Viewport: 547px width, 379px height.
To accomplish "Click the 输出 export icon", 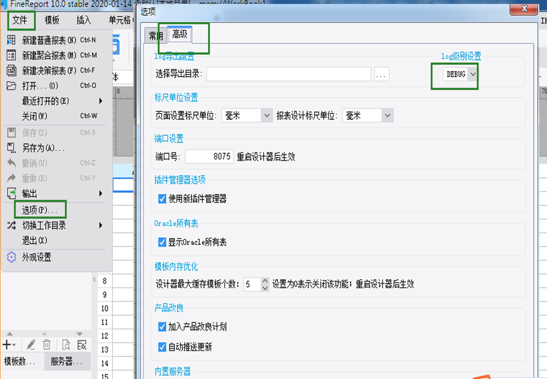I will click(11, 193).
